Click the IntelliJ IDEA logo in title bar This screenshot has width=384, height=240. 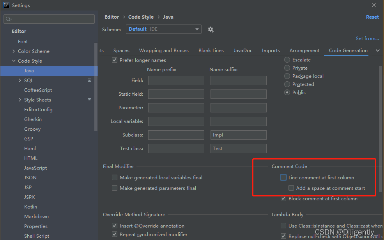tap(6, 5)
